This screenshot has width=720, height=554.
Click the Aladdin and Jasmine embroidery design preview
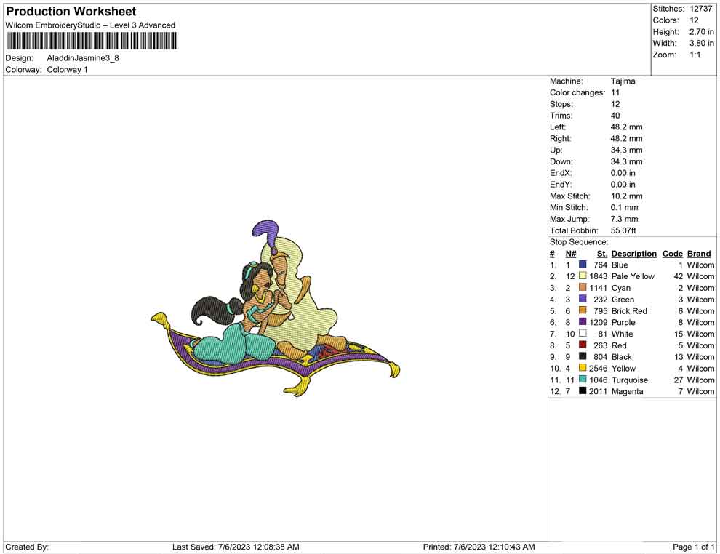point(276,308)
